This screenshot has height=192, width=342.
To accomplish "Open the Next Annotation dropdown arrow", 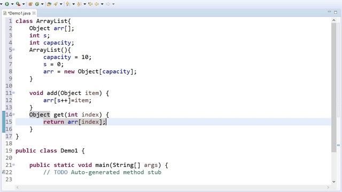I will [x=74, y=4].
